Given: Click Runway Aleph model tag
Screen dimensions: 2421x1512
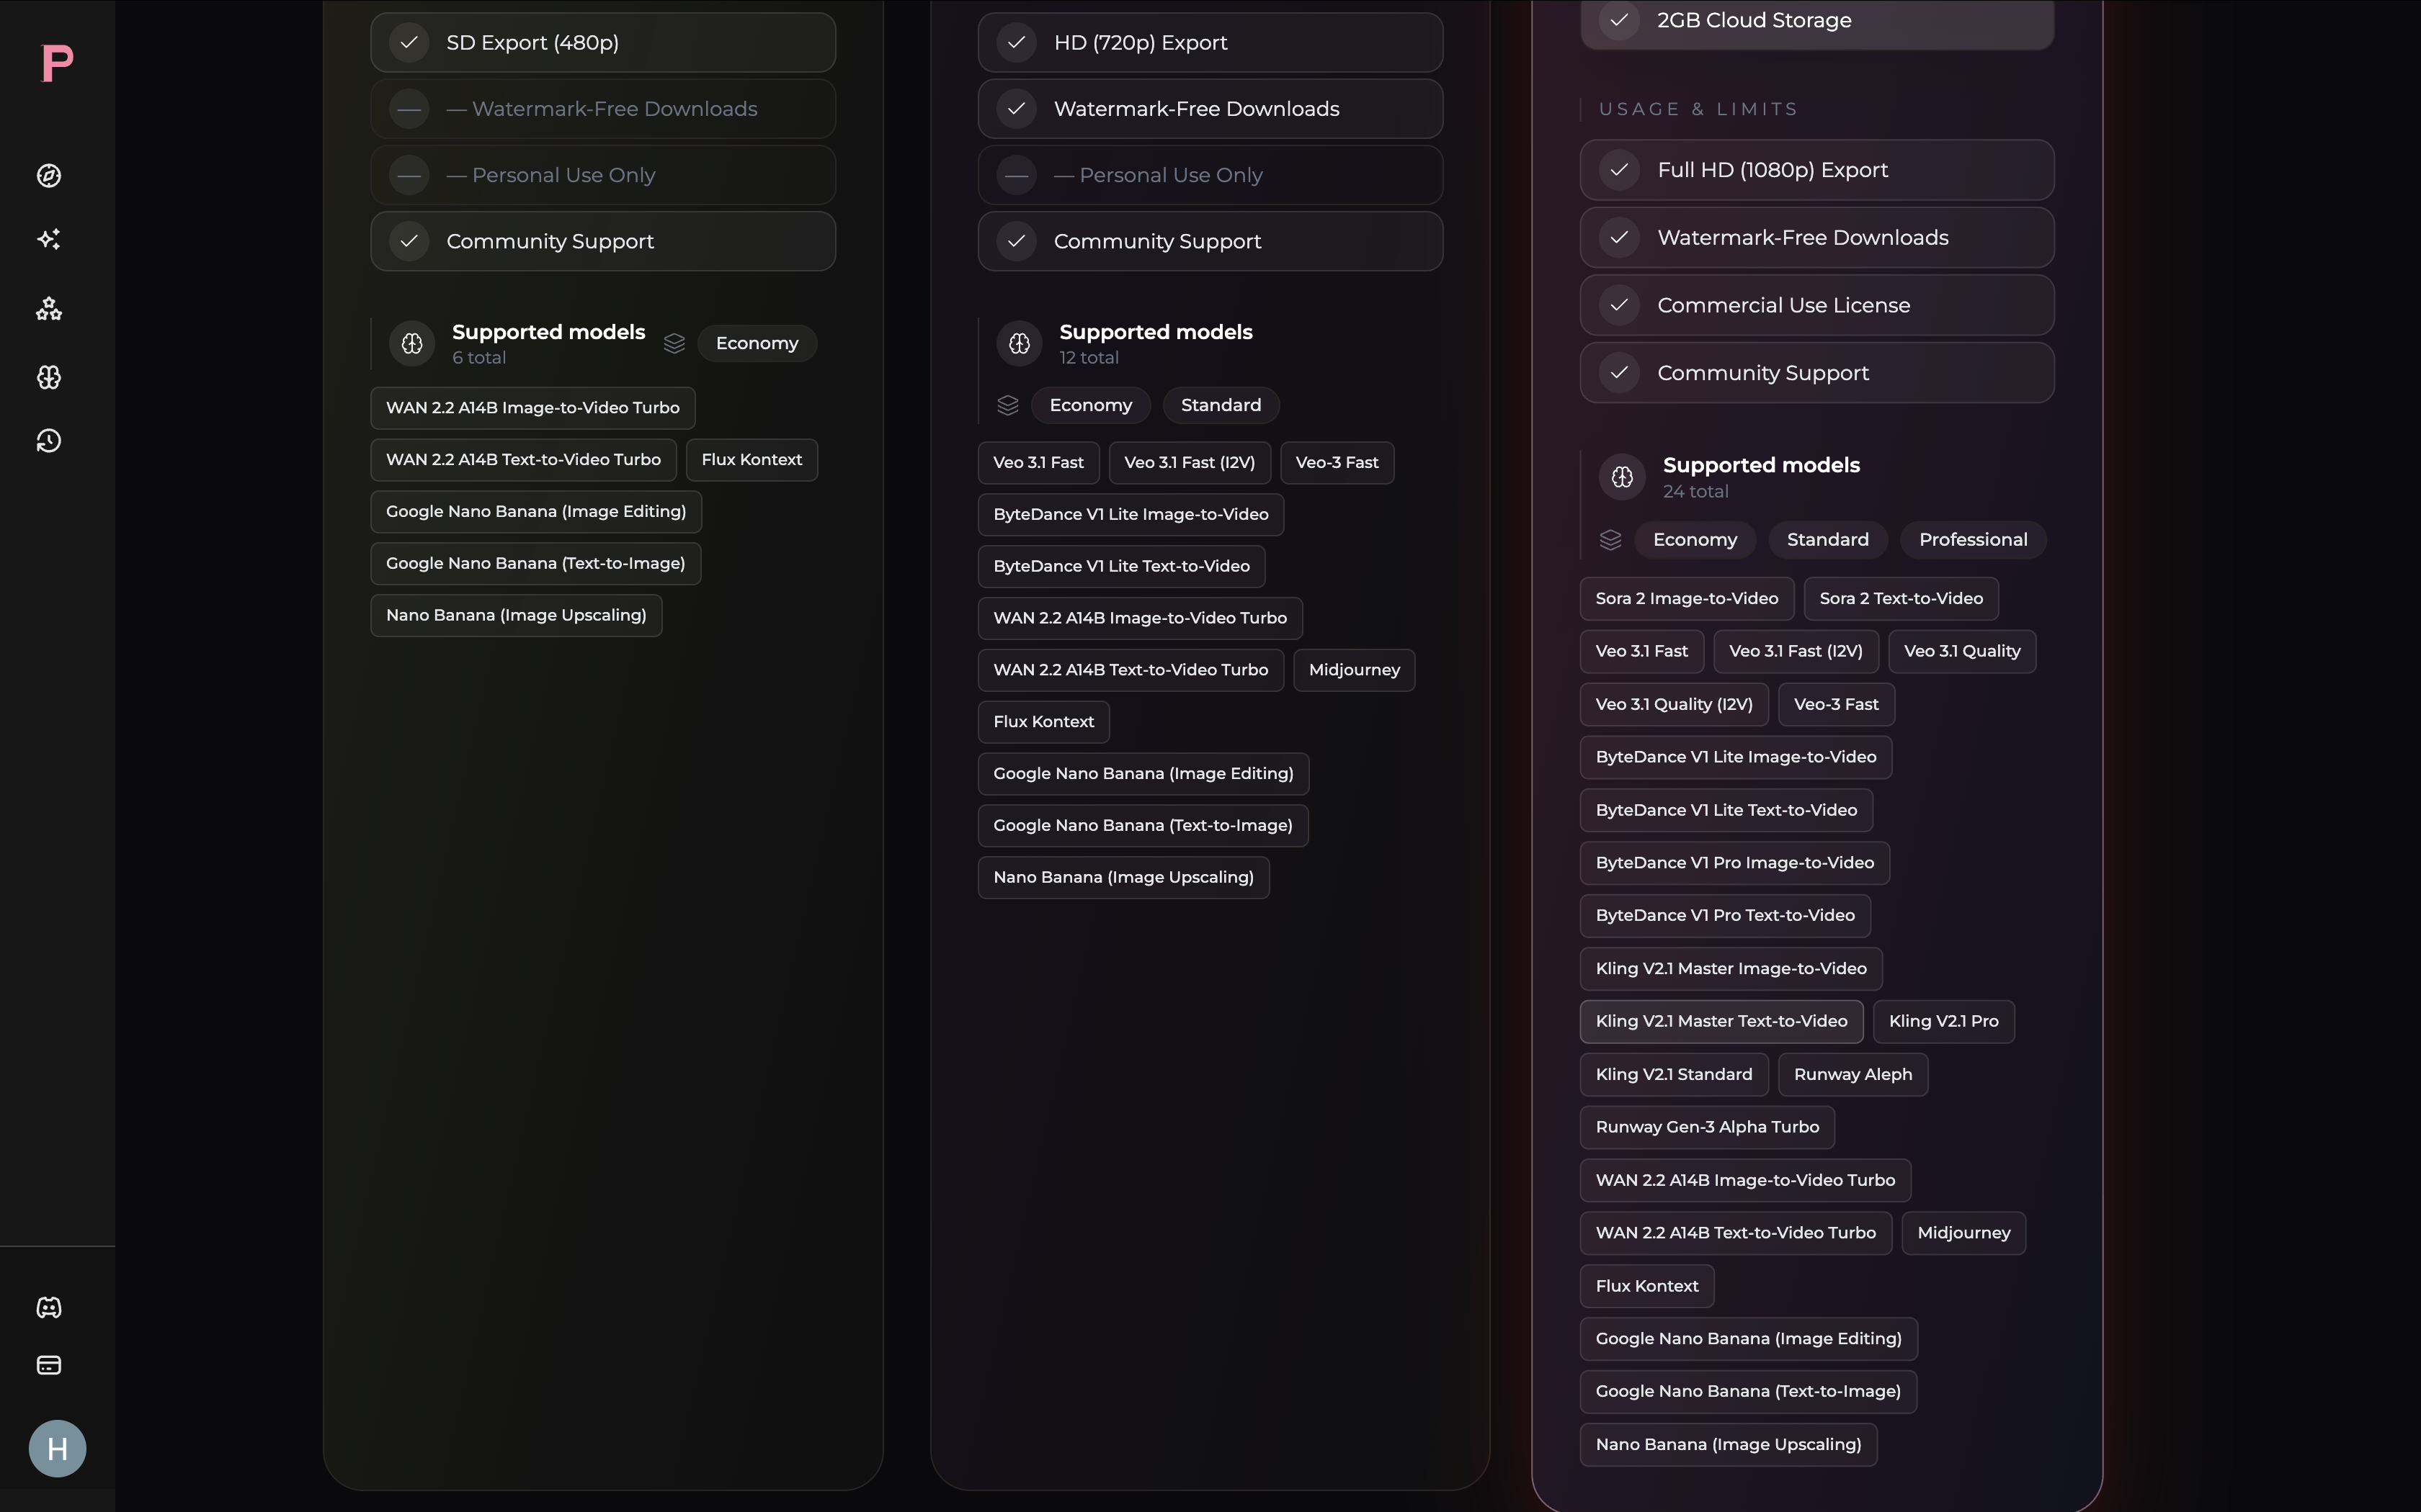Looking at the screenshot, I should tap(1852, 1074).
